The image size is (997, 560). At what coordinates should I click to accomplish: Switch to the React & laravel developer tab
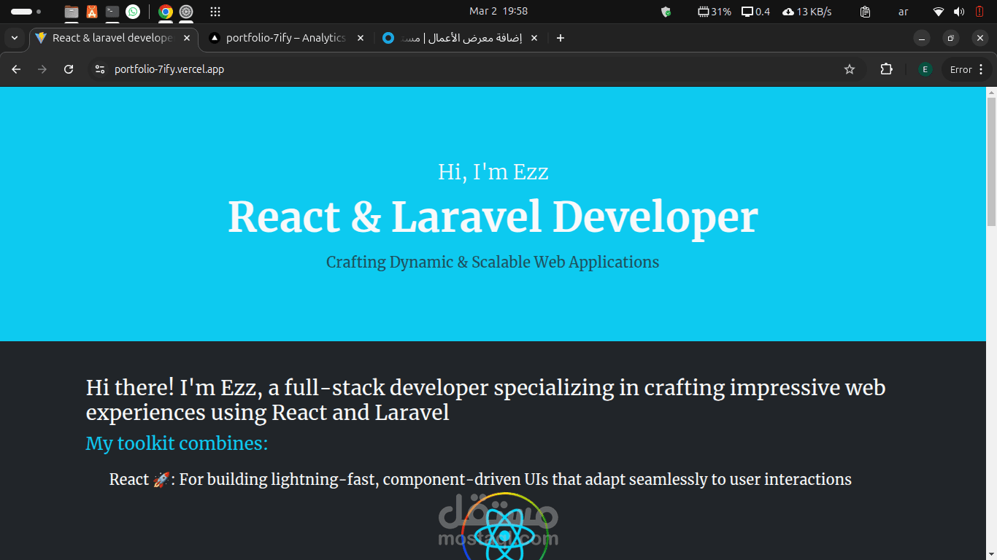click(x=113, y=38)
